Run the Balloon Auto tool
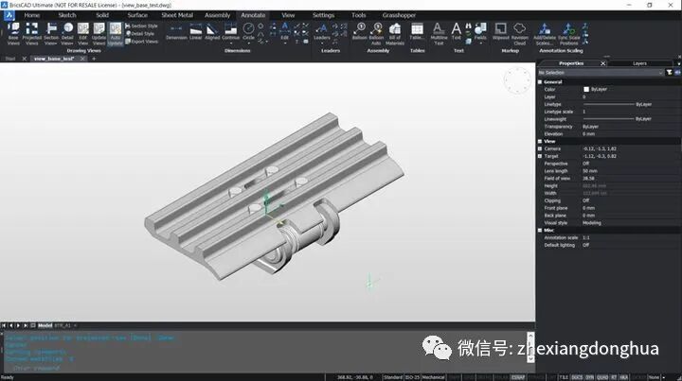682x381 pixels. pos(376,34)
